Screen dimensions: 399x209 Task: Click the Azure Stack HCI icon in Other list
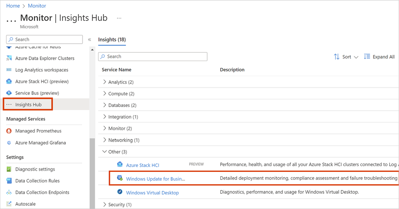tap(120, 164)
